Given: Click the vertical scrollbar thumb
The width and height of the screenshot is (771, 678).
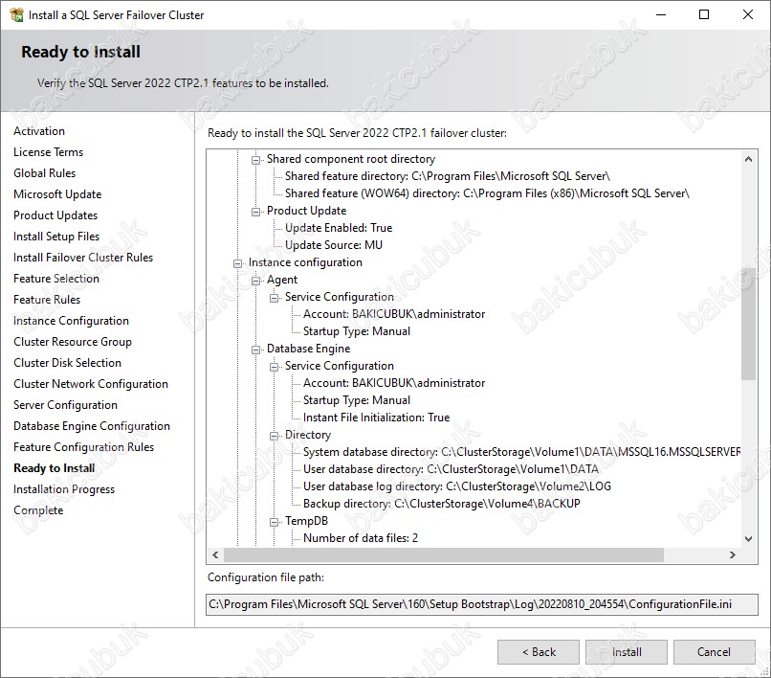Looking at the screenshot, I should pos(748,325).
